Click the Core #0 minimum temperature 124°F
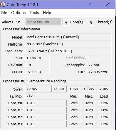 [x=74, y=103]
